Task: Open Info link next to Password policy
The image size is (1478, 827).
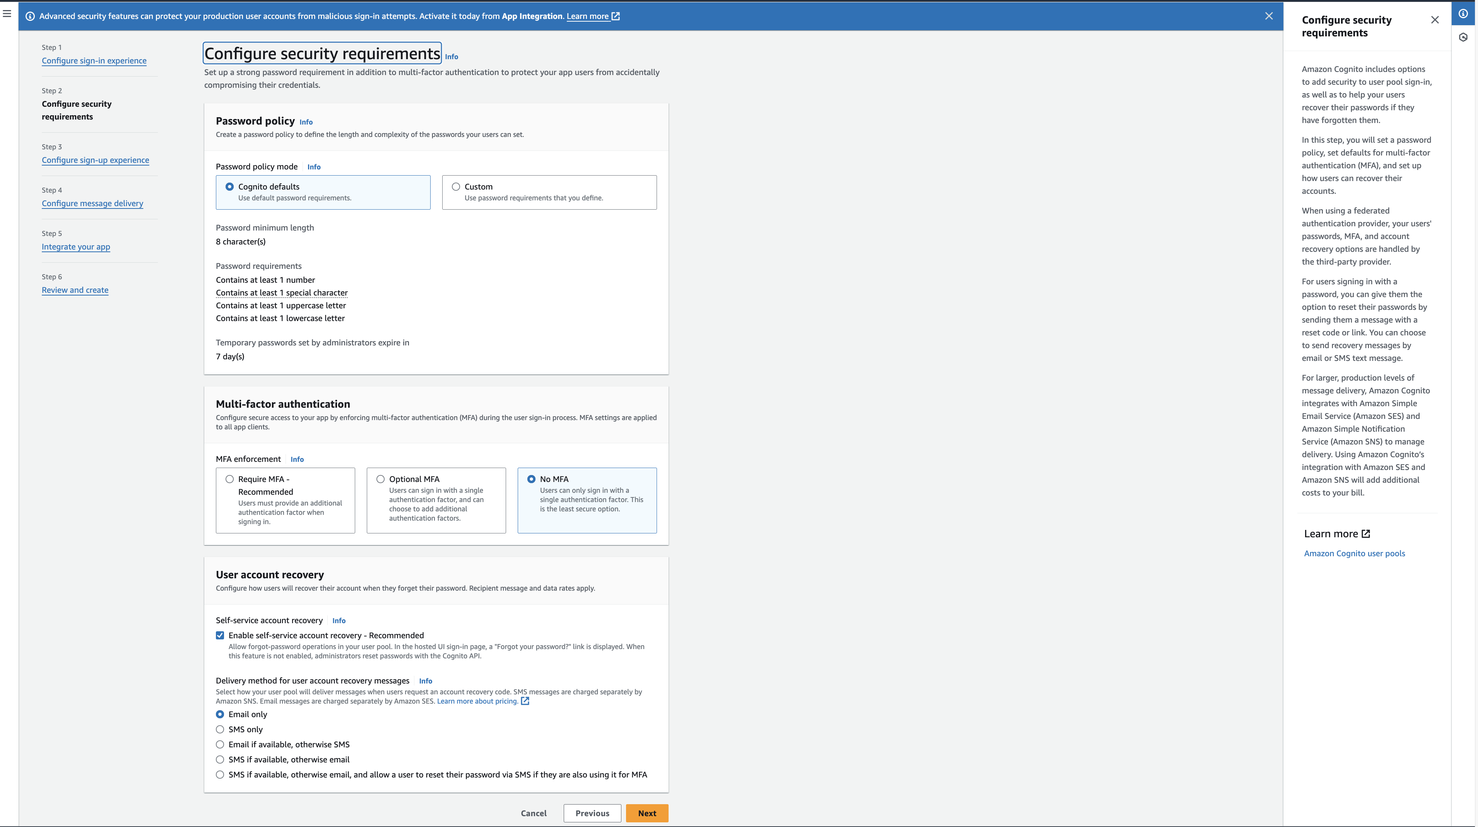Action: 306,122
